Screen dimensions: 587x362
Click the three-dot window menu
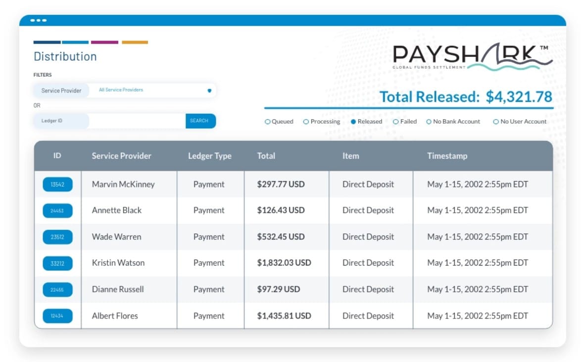(x=40, y=20)
